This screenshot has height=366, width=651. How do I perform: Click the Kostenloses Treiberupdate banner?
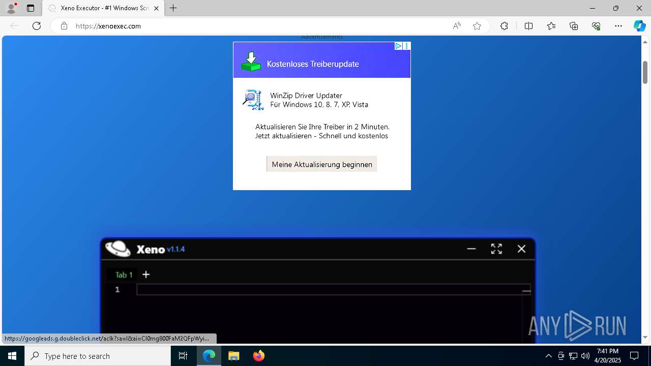point(322,60)
